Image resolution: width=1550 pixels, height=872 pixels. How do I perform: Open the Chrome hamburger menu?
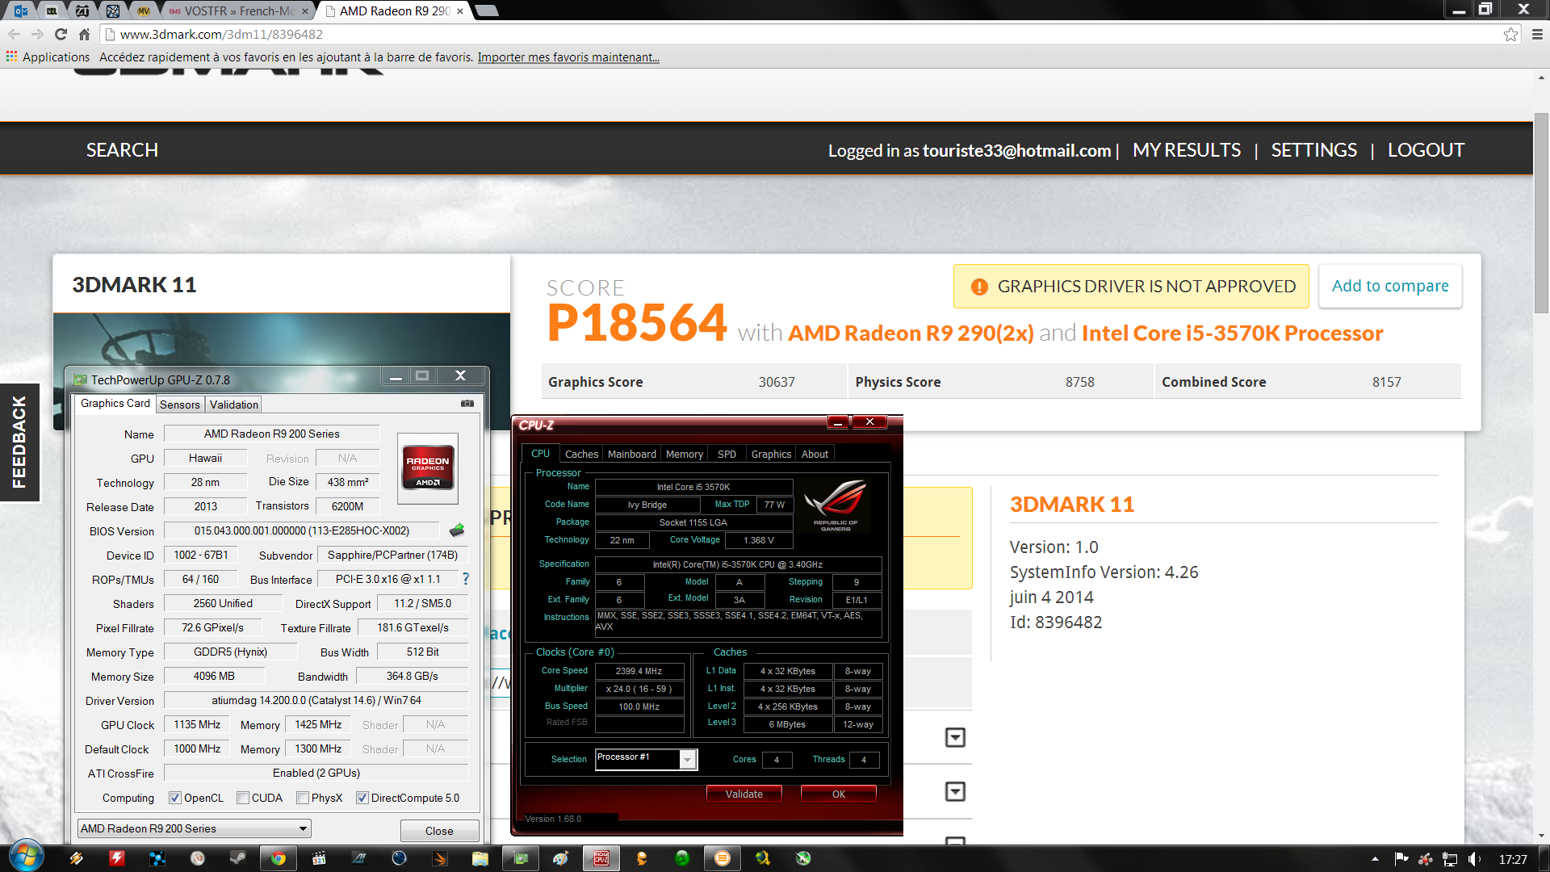coord(1537,34)
